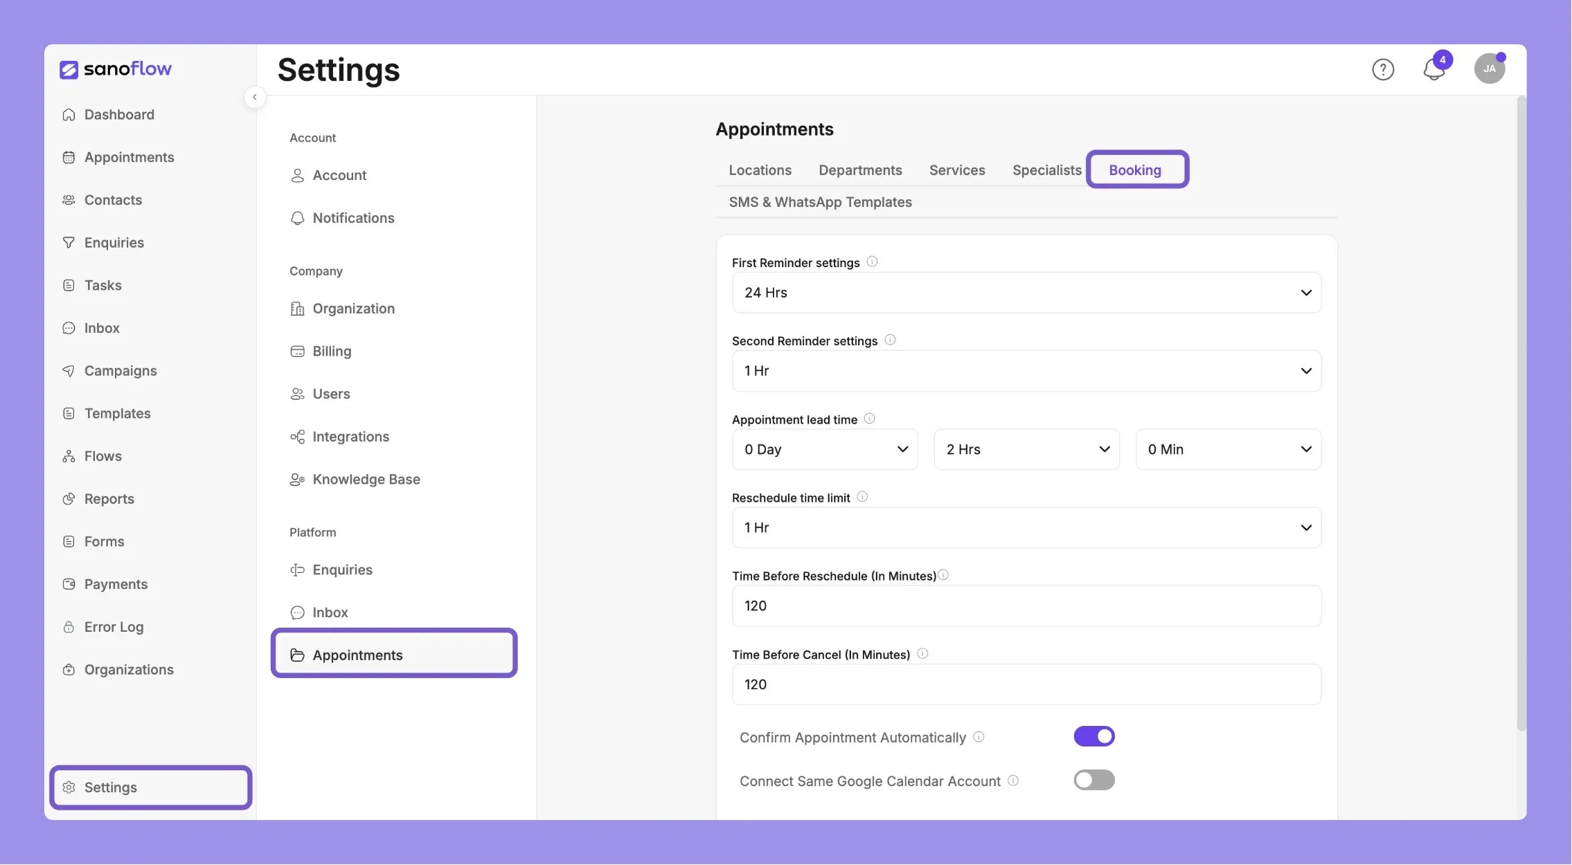Show info for Confirm Appointment Automatically
Screen dimensions: 1572x865
click(x=979, y=737)
